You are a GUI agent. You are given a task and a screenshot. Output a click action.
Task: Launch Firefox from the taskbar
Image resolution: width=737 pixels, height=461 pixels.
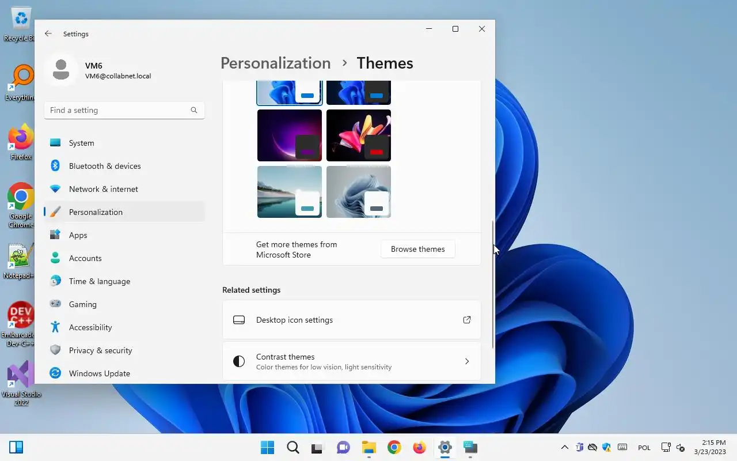(419, 448)
